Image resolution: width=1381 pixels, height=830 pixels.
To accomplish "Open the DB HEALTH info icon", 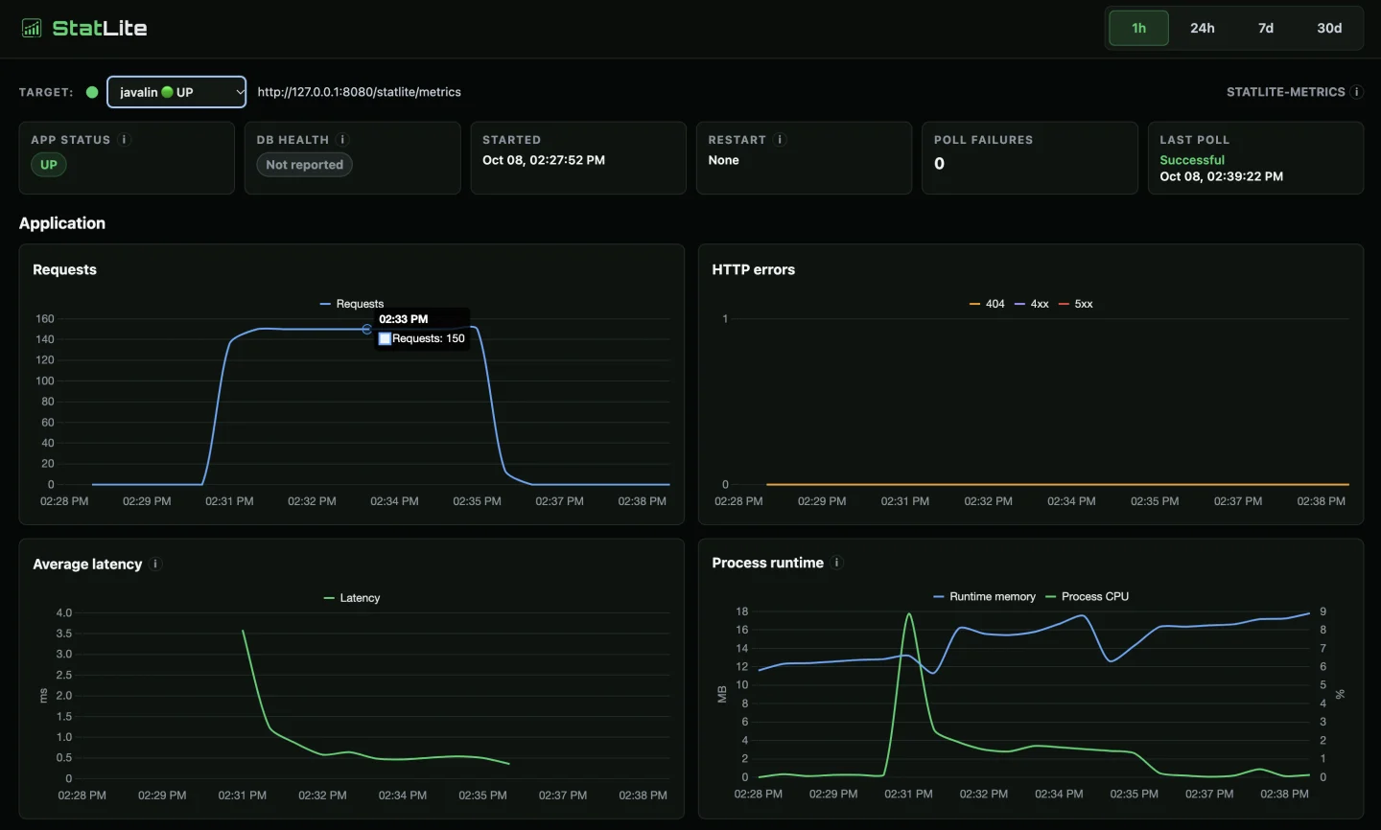I will (x=342, y=140).
